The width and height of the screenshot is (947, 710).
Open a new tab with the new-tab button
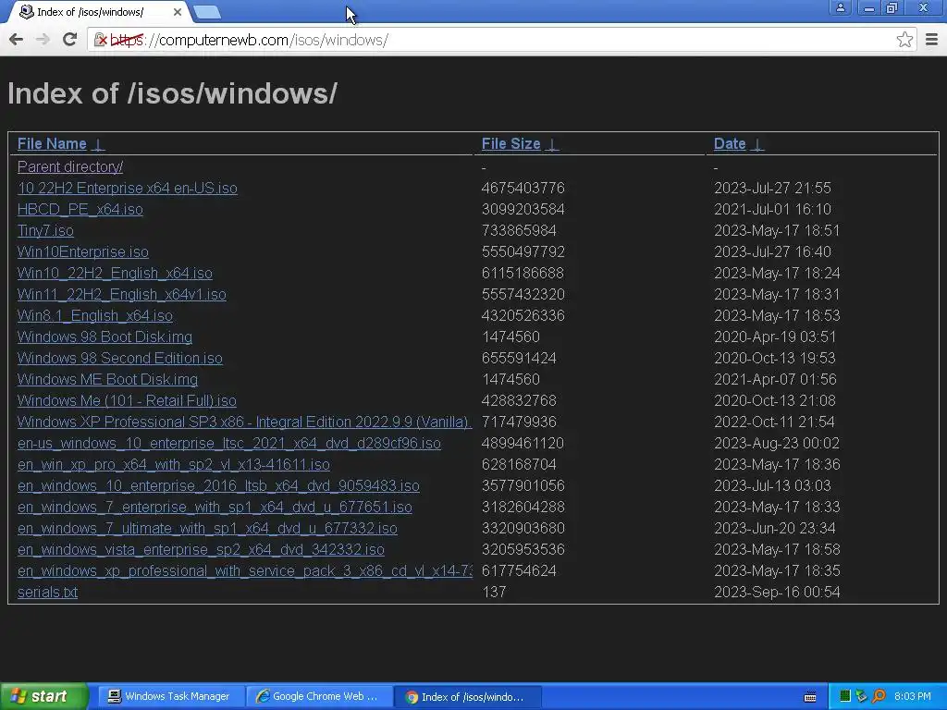tap(207, 12)
